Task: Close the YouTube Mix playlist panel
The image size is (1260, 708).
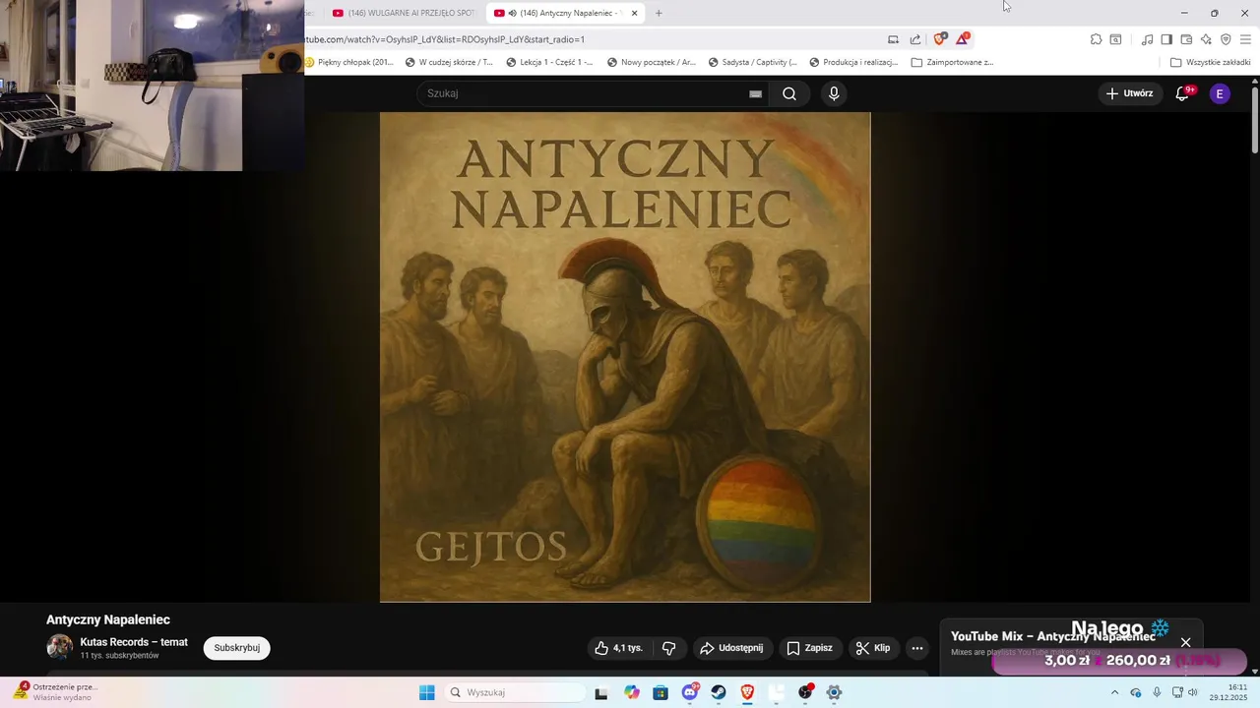Action: point(1185,642)
